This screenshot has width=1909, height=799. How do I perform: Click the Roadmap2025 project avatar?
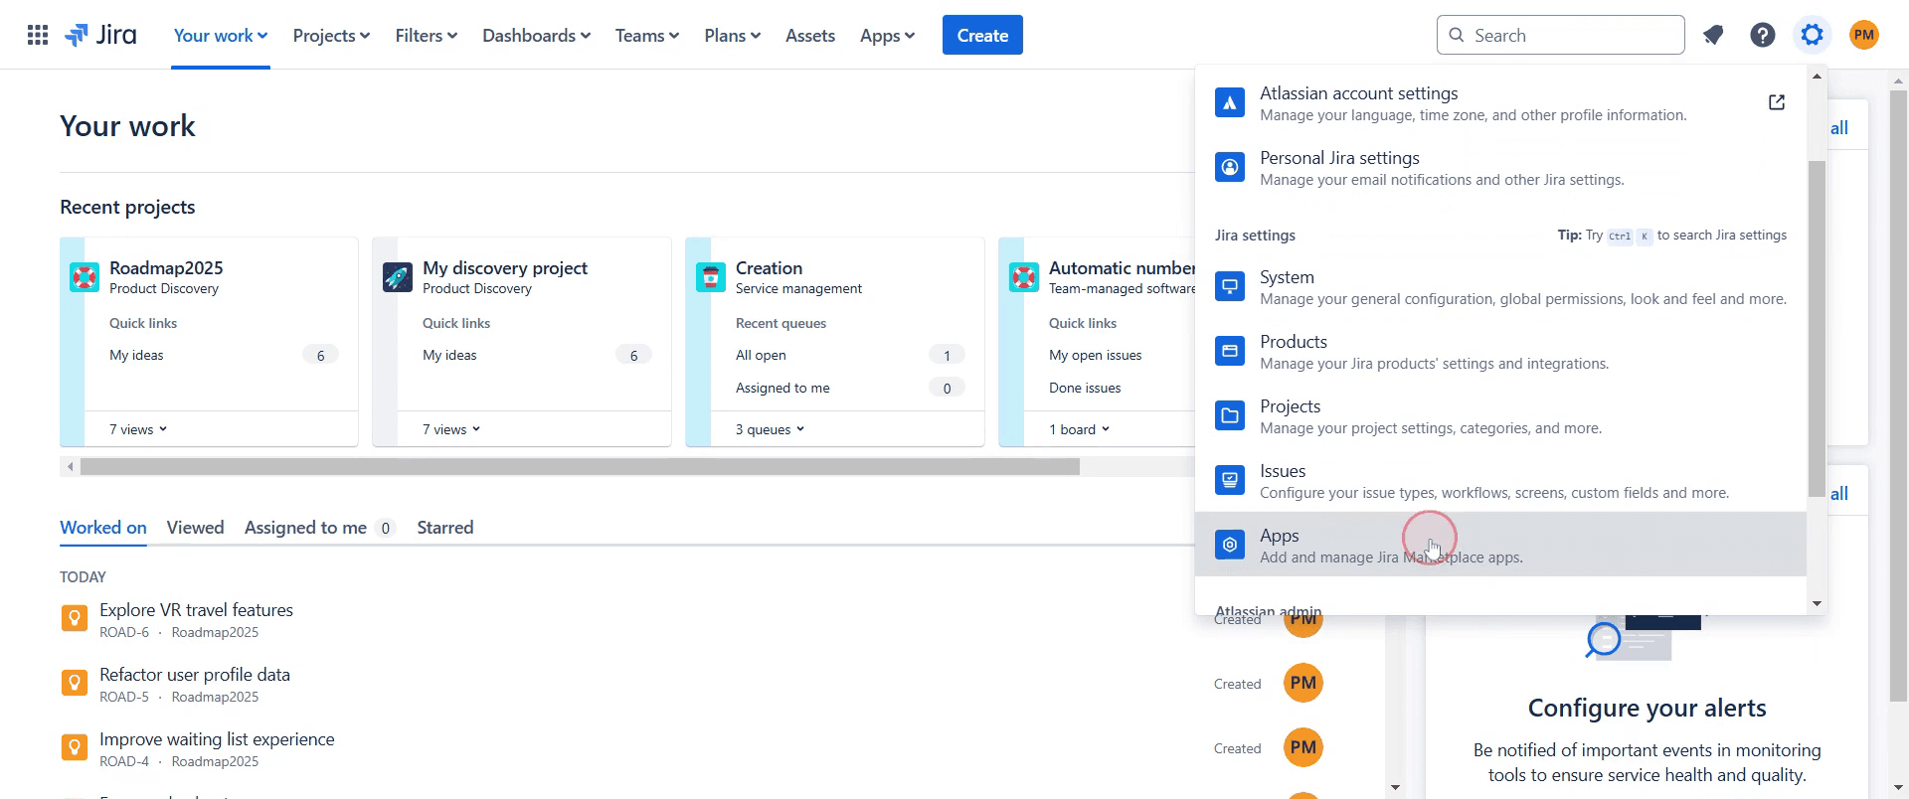click(x=85, y=277)
